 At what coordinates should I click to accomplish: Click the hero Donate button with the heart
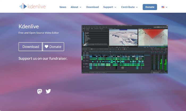53,47
